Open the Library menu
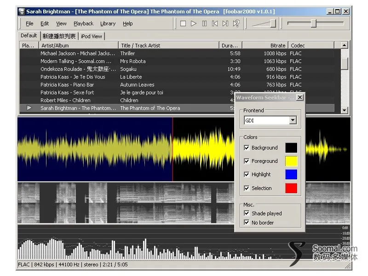This screenshot has height=276, width=368. pyautogui.click(x=108, y=23)
